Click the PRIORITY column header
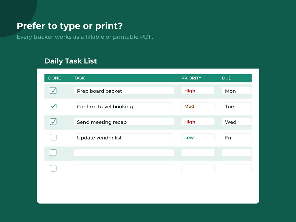 pos(191,78)
